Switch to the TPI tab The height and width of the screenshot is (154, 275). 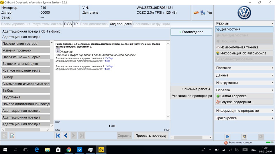[x=76, y=24]
